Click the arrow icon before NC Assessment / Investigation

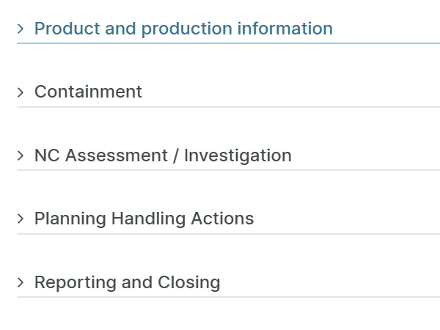click(21, 155)
